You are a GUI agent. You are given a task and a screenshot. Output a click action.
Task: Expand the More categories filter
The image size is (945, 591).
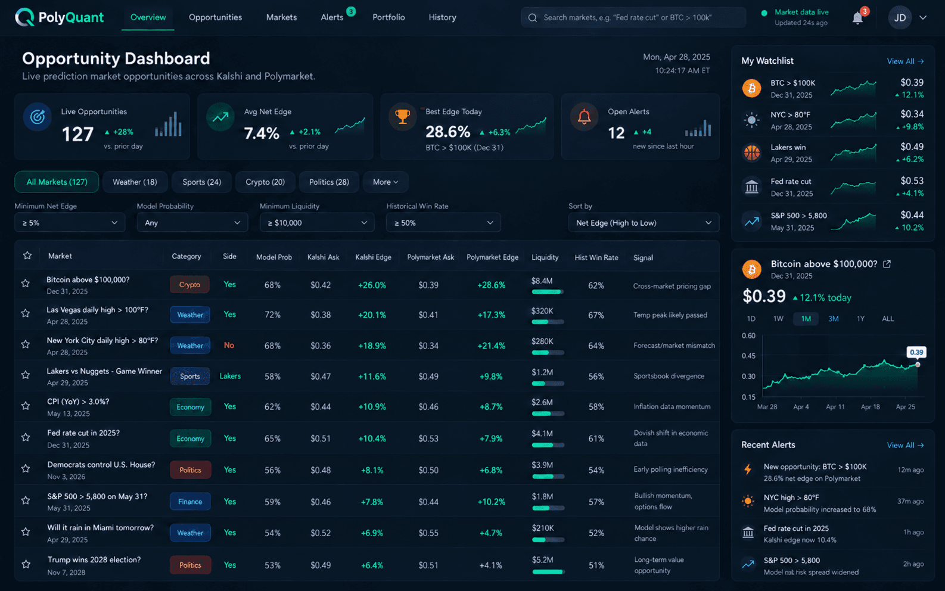pos(386,182)
